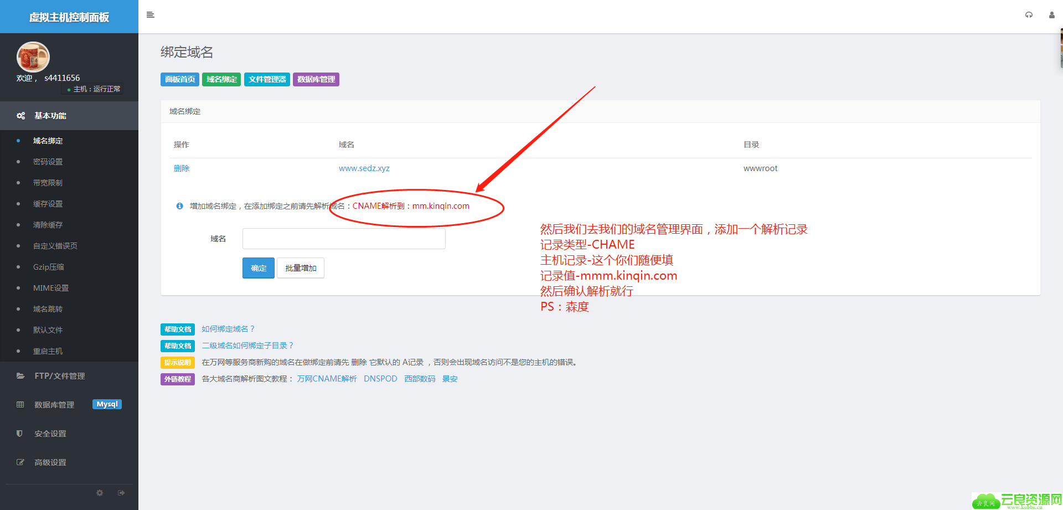
Task: Click the 面板首页 button
Action: coord(180,79)
